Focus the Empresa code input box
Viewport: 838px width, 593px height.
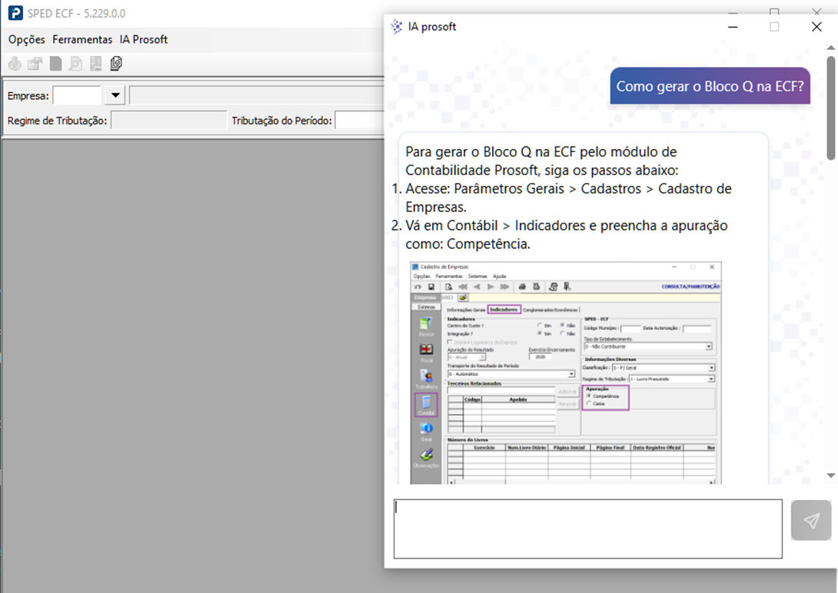(77, 95)
